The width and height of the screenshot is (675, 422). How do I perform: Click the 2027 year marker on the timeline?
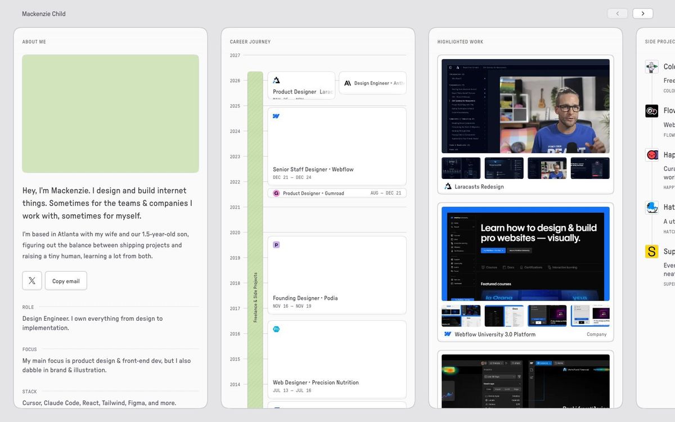pos(235,55)
